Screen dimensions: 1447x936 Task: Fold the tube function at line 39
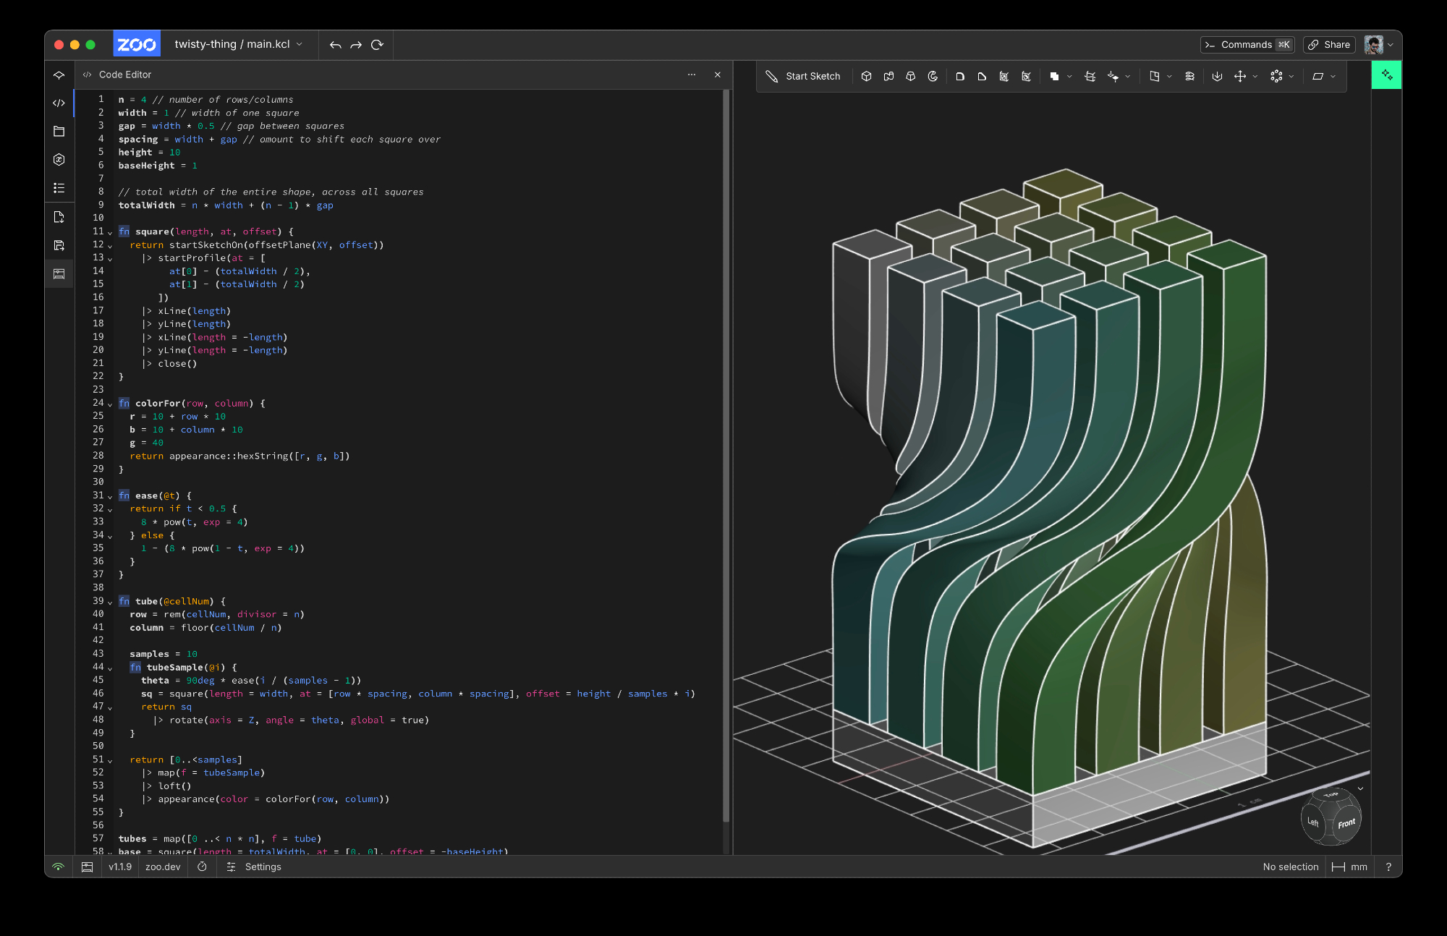tap(110, 602)
